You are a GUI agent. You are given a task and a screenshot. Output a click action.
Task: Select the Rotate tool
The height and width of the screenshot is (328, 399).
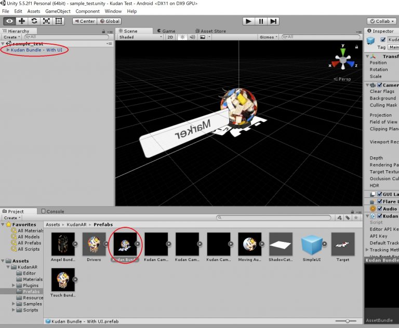[34, 21]
